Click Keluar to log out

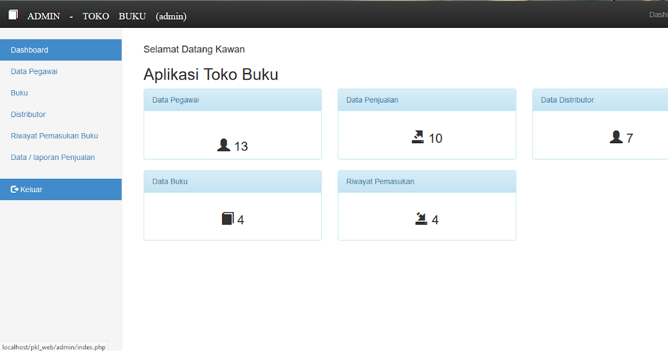pos(31,189)
